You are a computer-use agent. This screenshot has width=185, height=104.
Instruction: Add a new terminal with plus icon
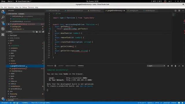click(x=168, y=66)
